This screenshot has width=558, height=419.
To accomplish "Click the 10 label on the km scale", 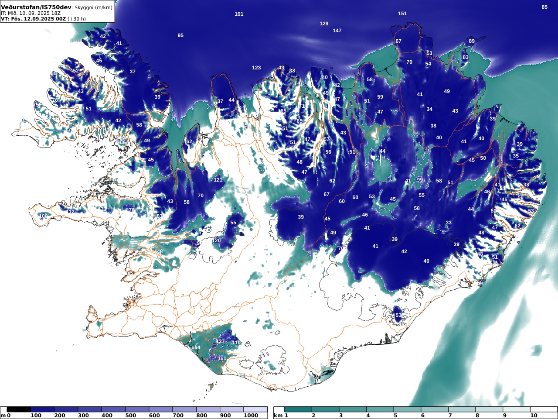I will tap(534, 416).
